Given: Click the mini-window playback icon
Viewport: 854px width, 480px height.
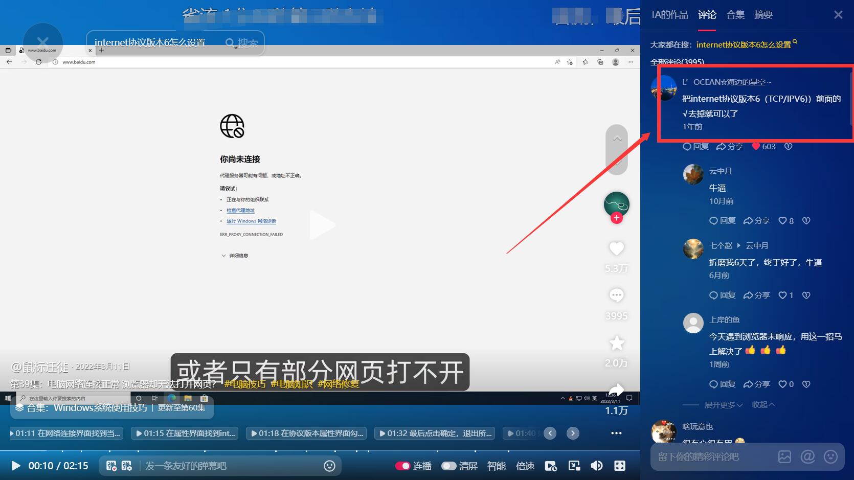Looking at the screenshot, I should [551, 466].
